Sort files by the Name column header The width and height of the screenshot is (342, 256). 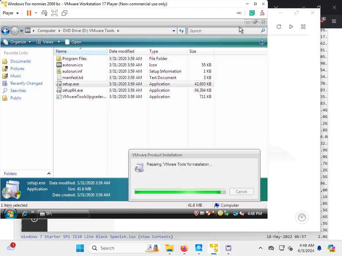click(80, 51)
